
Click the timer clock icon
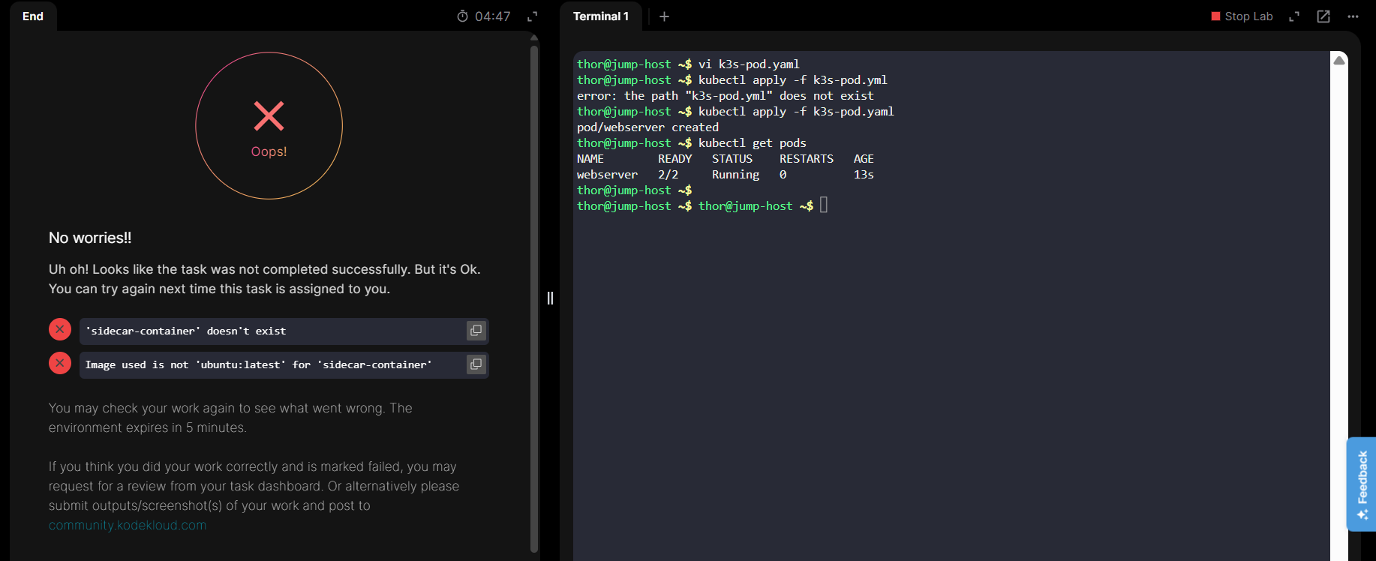462,16
